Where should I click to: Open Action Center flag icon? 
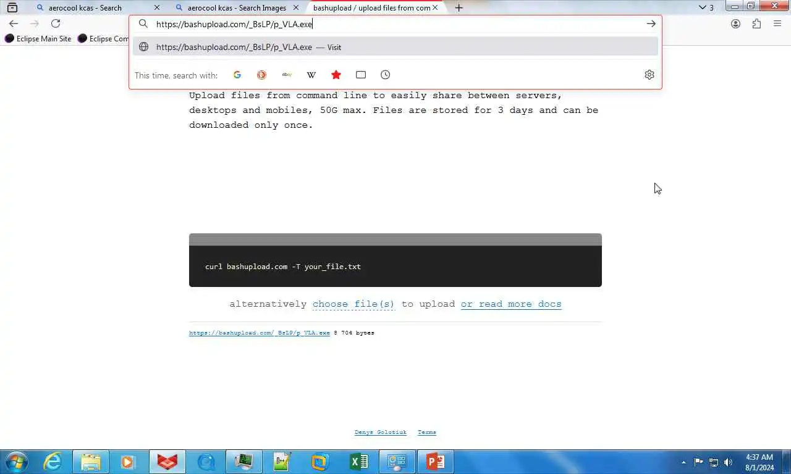point(698,462)
